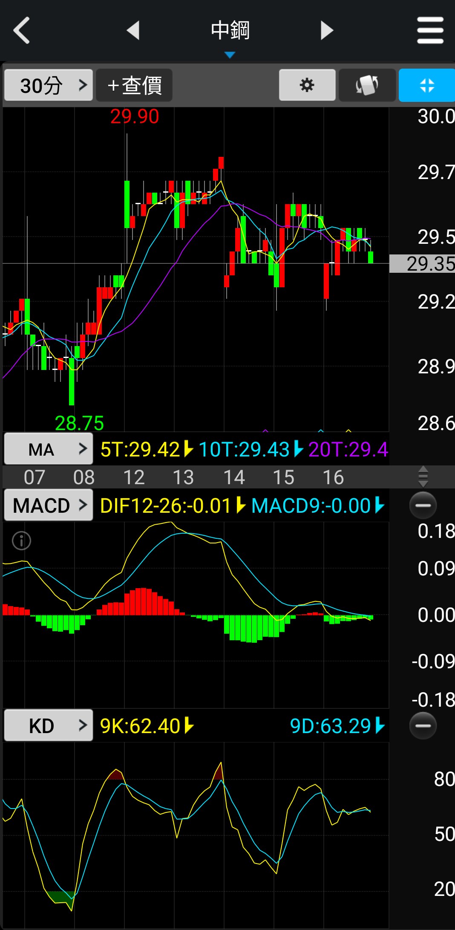Tap the 28.75 low price label
This screenshot has width=455, height=930.
coord(79,423)
